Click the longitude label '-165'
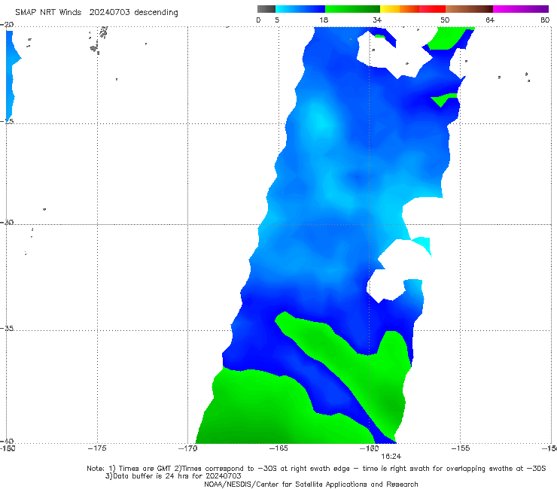Viewport: 557px width, 489px height. point(278,448)
